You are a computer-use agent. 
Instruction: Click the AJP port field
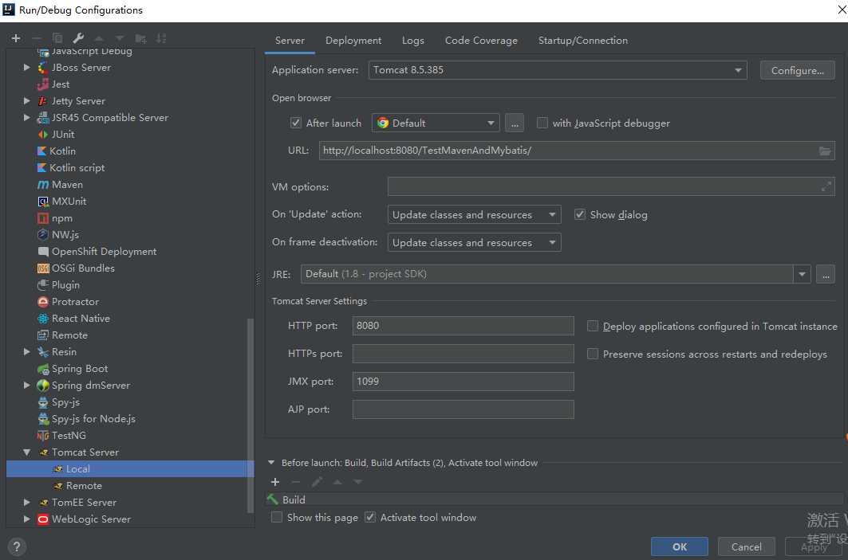(463, 409)
